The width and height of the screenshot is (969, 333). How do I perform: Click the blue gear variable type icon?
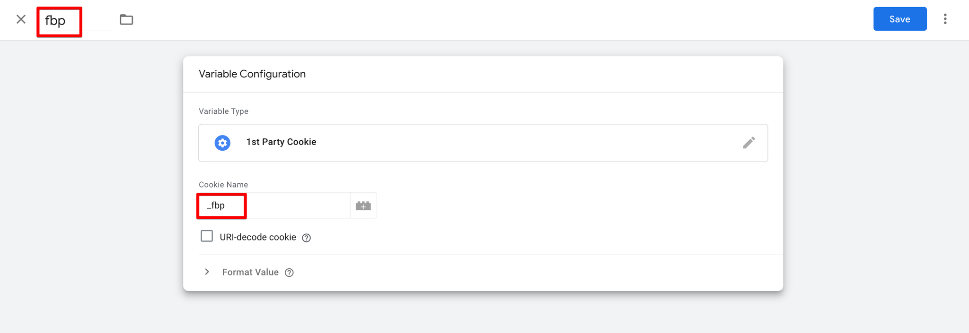click(222, 143)
